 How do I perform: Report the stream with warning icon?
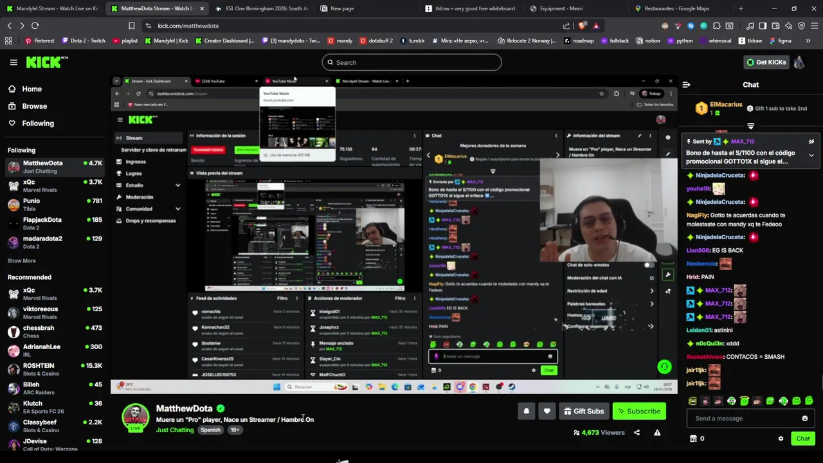coord(657,433)
